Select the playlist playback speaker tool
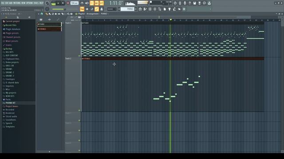This screenshot has height=159, width=284. tap(71, 14)
